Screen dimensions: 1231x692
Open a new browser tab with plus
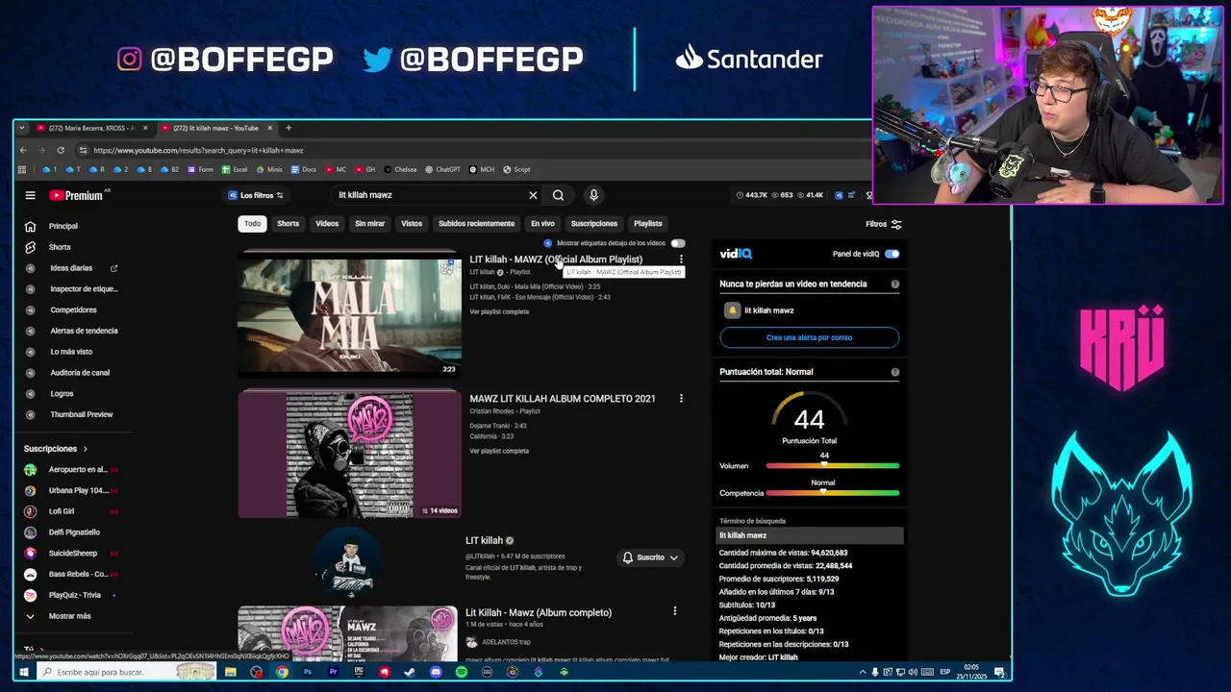tap(288, 128)
